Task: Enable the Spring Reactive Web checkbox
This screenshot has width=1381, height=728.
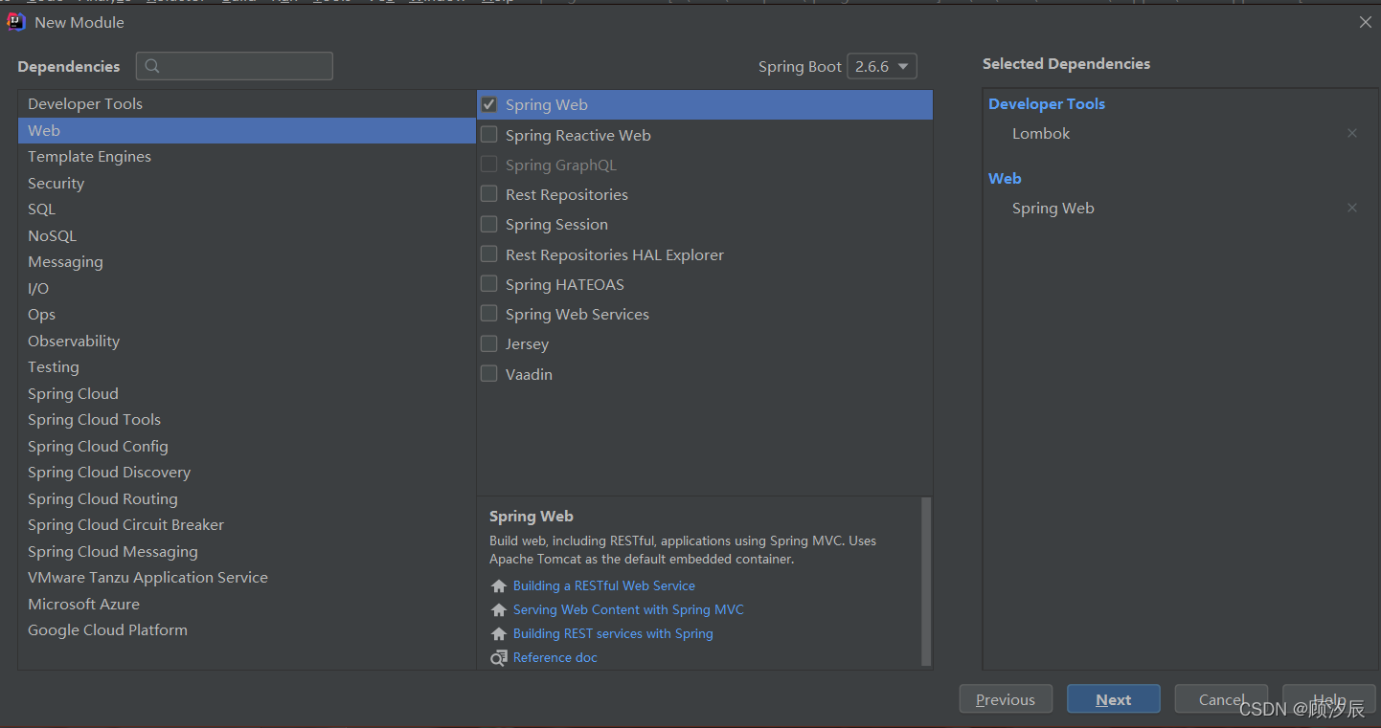Action: pyautogui.click(x=488, y=135)
